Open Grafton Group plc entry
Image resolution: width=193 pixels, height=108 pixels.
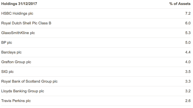pos(16,62)
